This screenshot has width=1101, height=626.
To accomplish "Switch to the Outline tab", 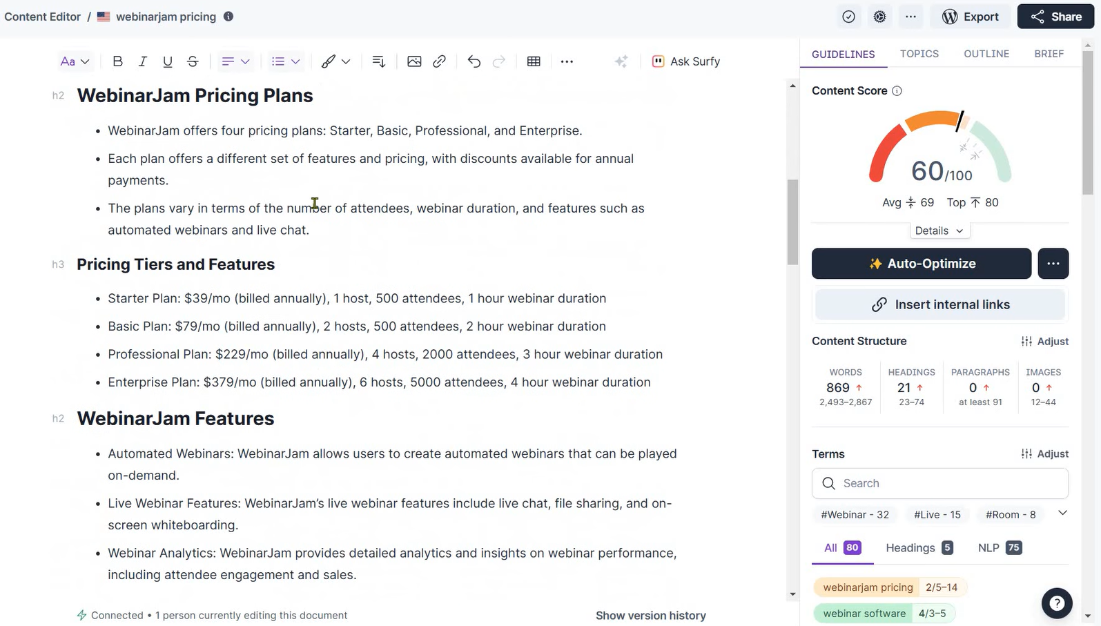I will click(x=986, y=54).
